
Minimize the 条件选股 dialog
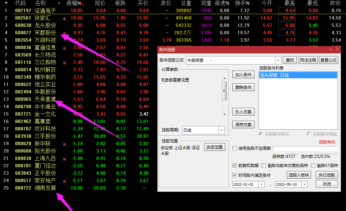click(x=331, y=49)
